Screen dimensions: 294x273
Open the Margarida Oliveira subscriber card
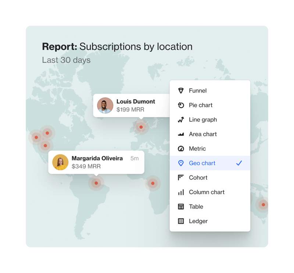[x=96, y=162]
